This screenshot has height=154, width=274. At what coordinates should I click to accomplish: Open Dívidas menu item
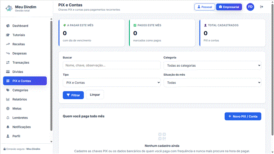coord(25,72)
